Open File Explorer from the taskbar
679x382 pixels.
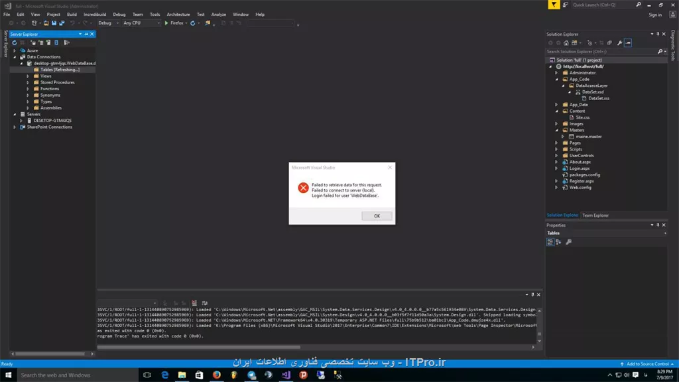tap(182, 375)
